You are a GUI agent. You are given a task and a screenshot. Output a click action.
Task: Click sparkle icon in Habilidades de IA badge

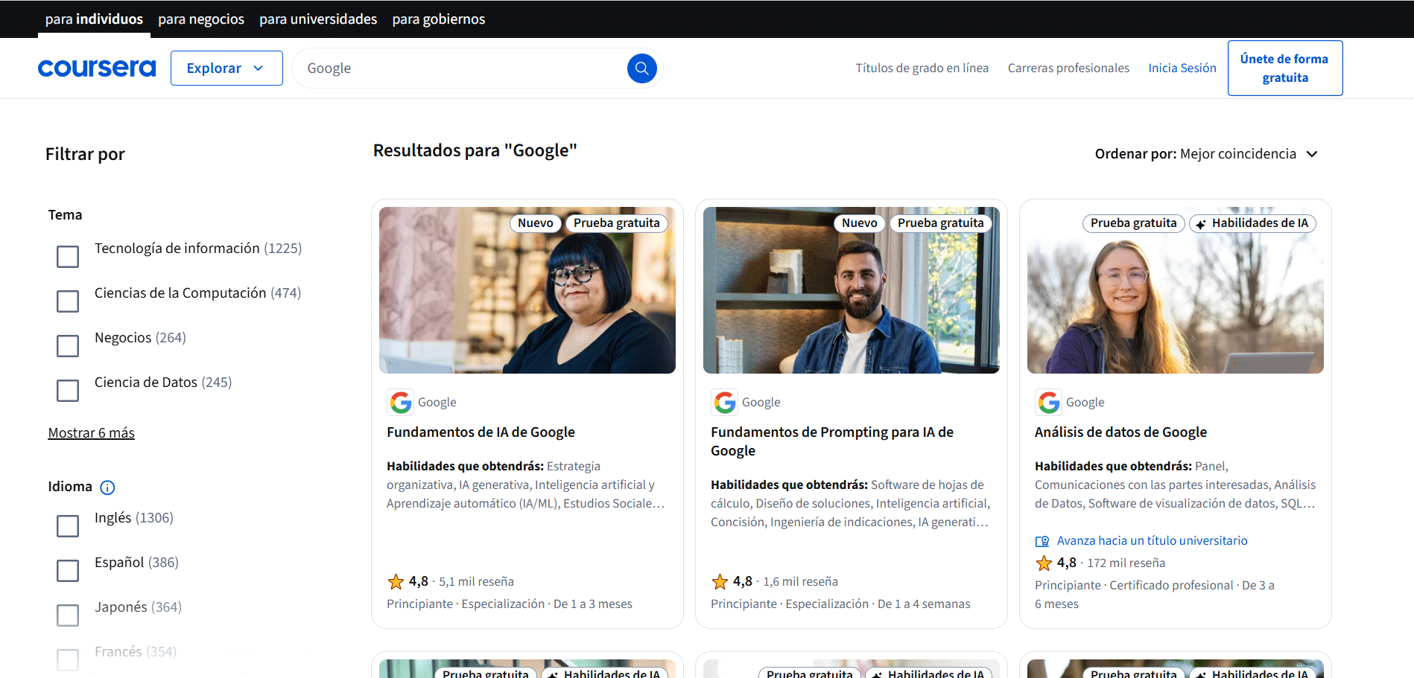[1201, 224]
